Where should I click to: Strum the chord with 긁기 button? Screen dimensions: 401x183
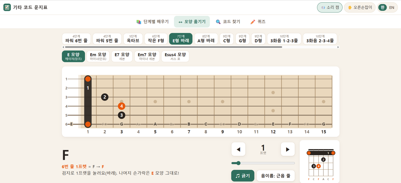(x=243, y=176)
